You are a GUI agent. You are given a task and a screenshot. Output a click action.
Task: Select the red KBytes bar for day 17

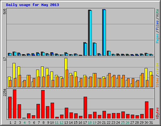85,108
